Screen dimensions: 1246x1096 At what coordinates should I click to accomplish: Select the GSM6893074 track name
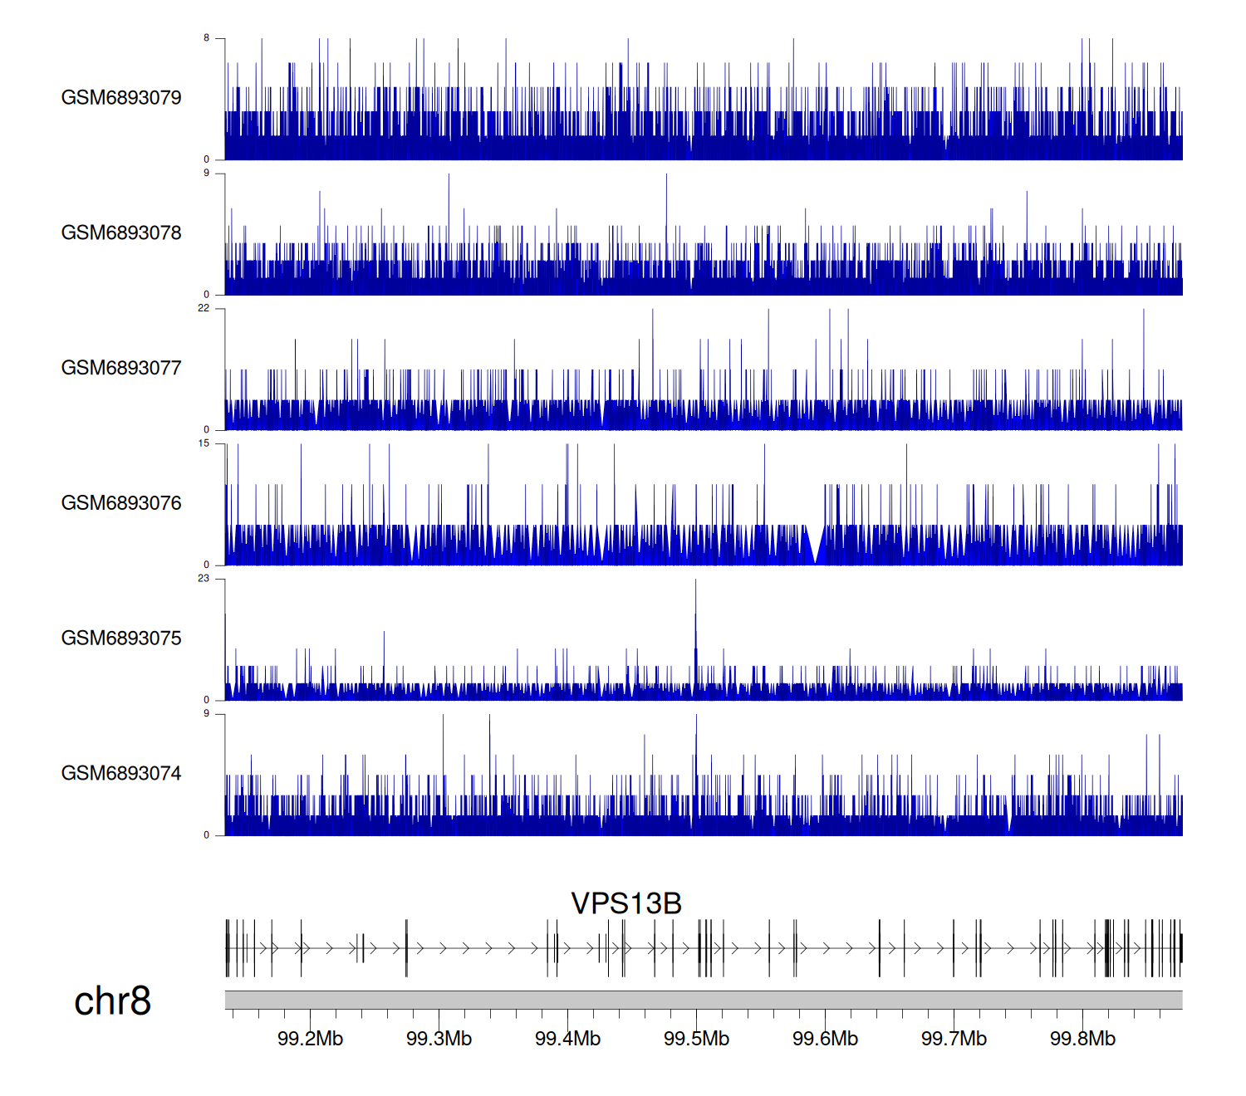121,774
